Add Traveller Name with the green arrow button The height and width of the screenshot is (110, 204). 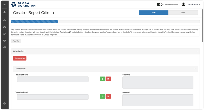103,79
